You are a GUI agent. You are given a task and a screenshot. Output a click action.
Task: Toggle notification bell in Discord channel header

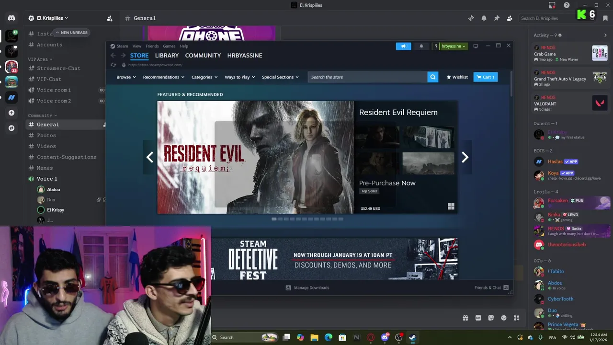tap(484, 18)
